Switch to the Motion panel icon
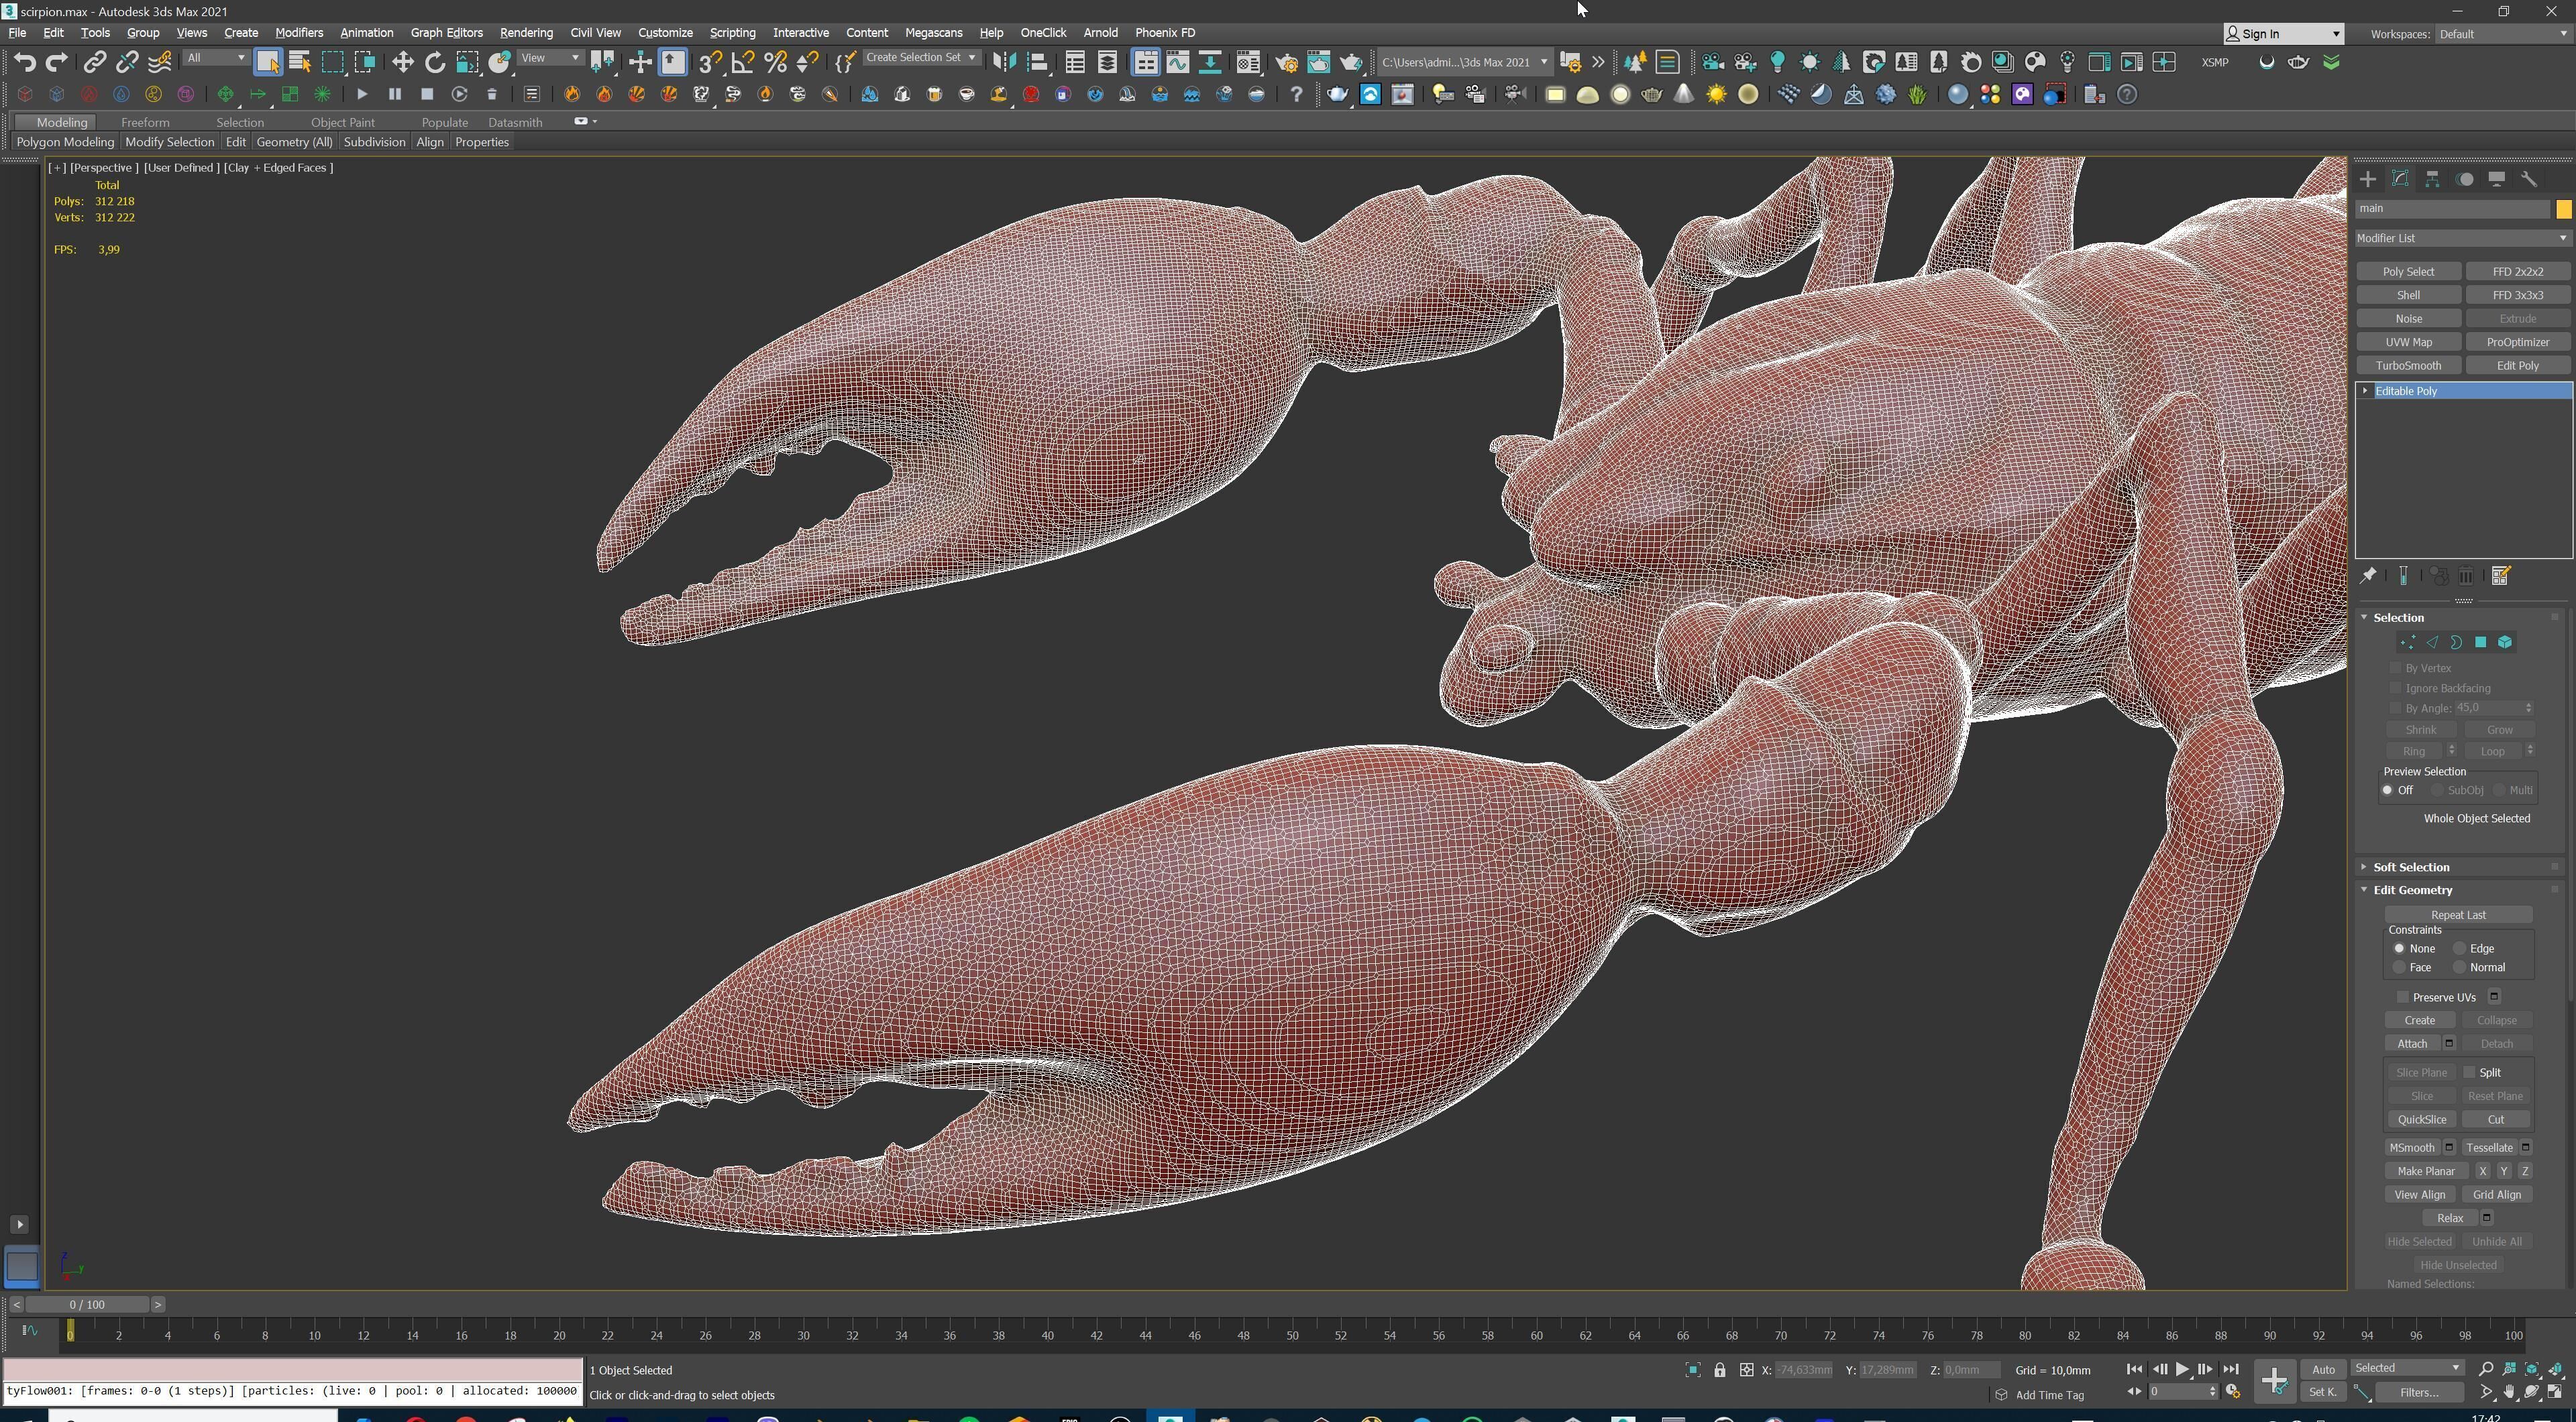Screen dimensions: 2576x1422 click(2465, 179)
